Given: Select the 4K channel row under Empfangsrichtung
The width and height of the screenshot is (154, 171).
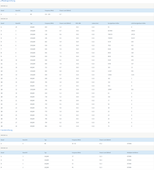Looking at the screenshot, I should point(77,14).
